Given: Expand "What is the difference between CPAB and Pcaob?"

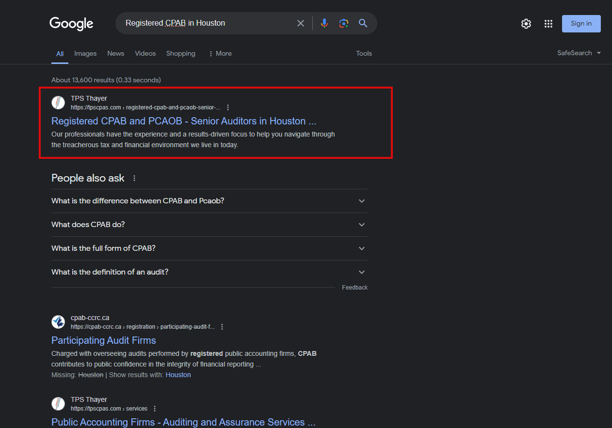Looking at the screenshot, I should (361, 201).
